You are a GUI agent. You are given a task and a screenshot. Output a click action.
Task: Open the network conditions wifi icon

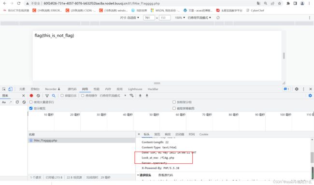pyautogui.click(x=131, y=96)
